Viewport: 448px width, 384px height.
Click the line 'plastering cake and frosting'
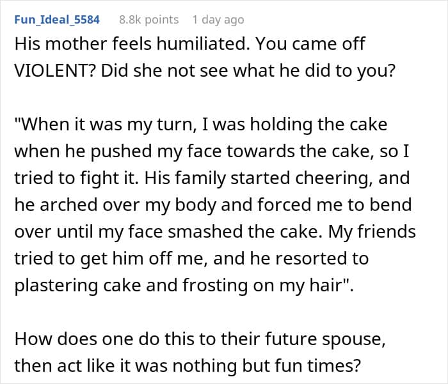click(184, 286)
